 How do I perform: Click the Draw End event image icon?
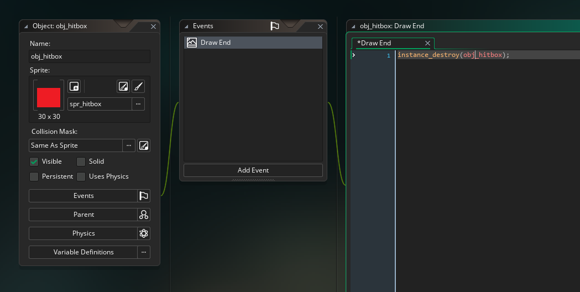tap(192, 43)
